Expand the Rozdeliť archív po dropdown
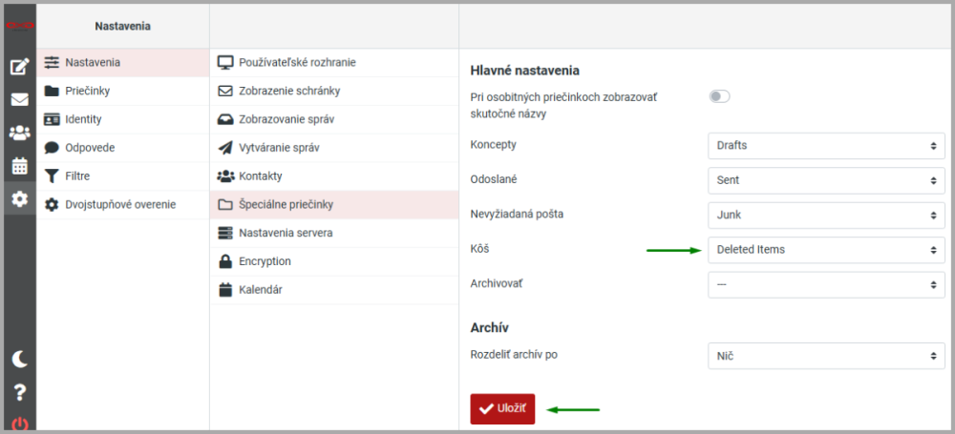Image resolution: width=955 pixels, height=434 pixels. (x=826, y=356)
